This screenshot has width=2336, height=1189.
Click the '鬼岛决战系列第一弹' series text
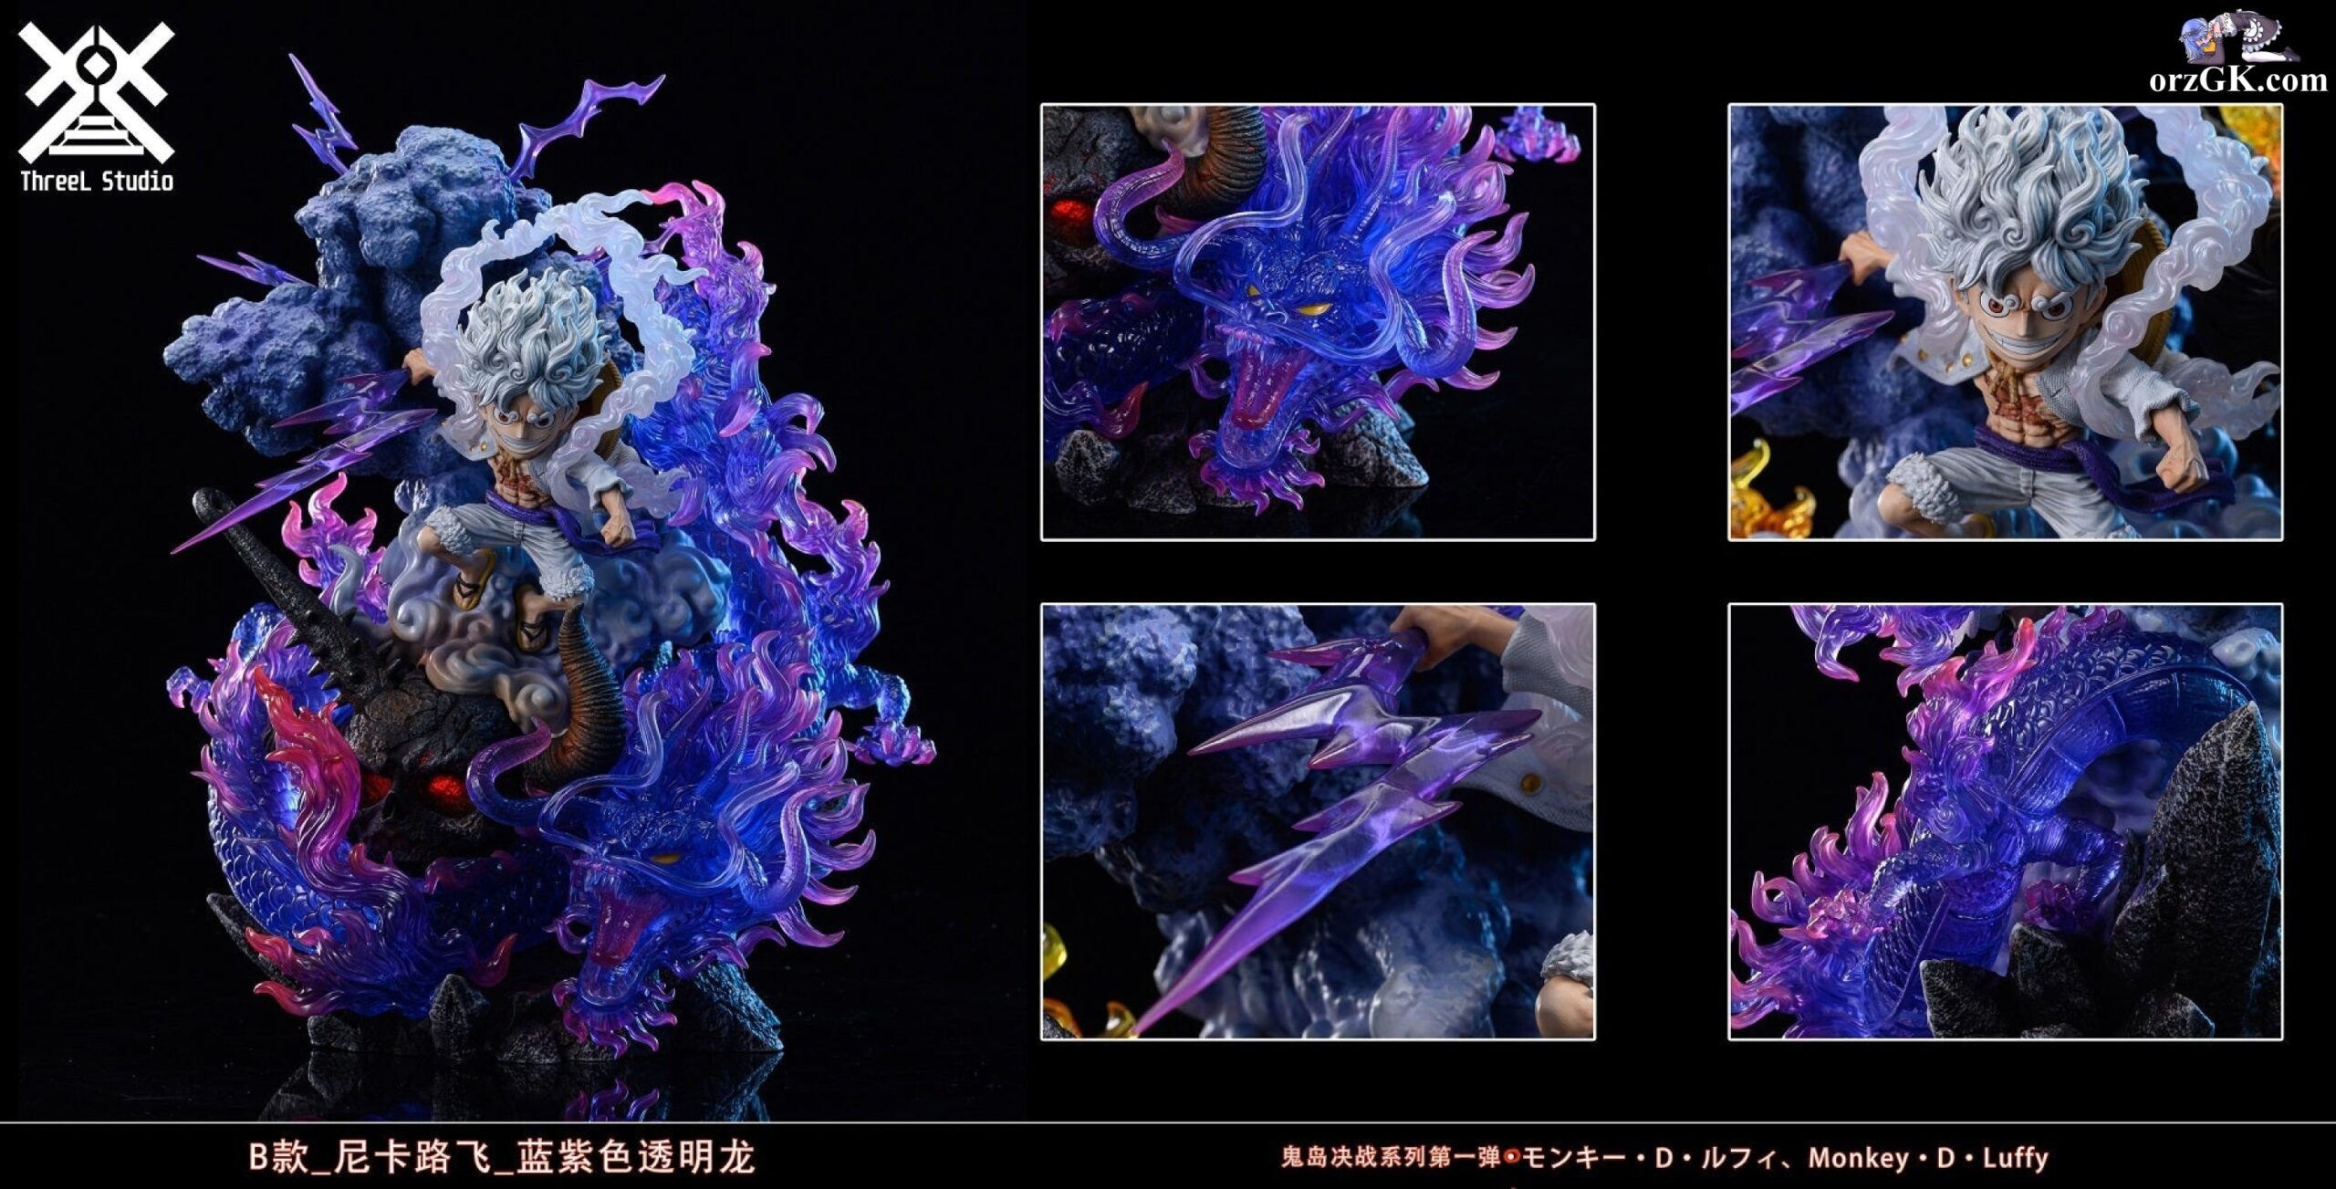[x=1391, y=1158]
